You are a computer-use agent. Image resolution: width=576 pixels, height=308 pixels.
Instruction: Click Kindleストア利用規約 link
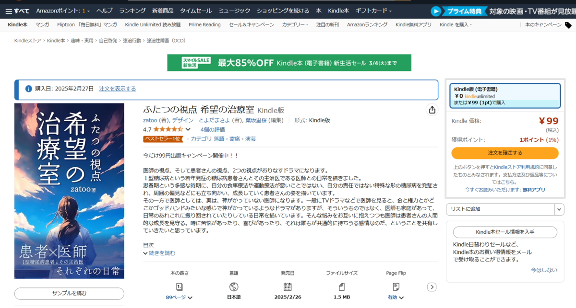point(516,167)
